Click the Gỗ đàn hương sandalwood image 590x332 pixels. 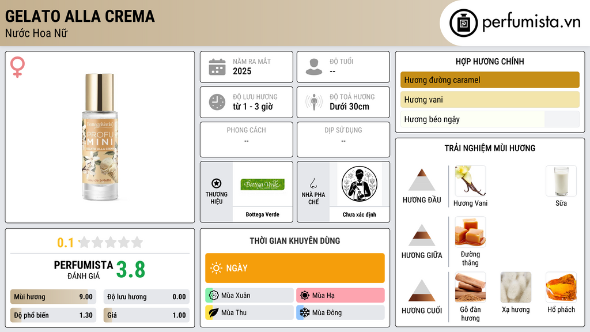click(470, 287)
